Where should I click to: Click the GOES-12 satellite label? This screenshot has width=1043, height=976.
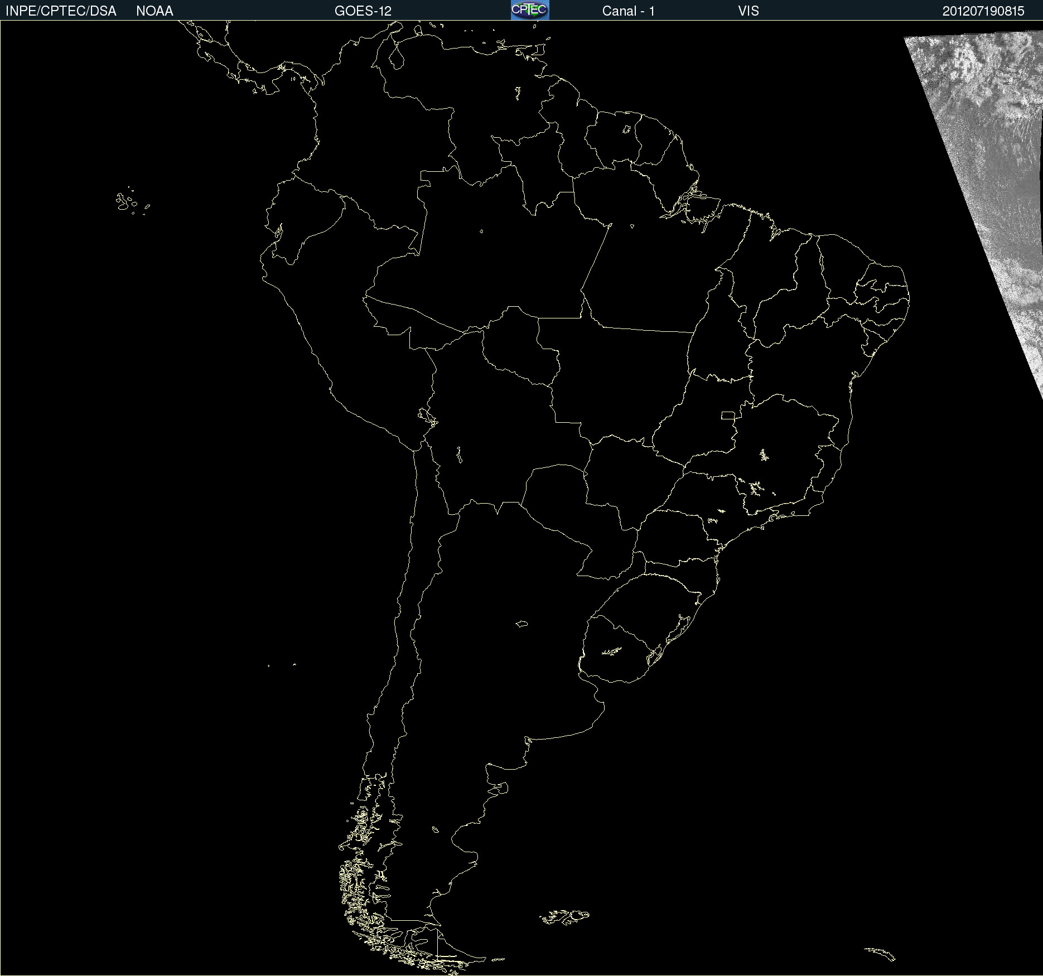click(x=363, y=11)
